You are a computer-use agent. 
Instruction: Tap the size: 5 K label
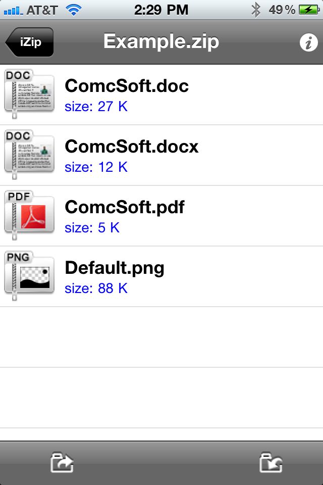pos(92,228)
